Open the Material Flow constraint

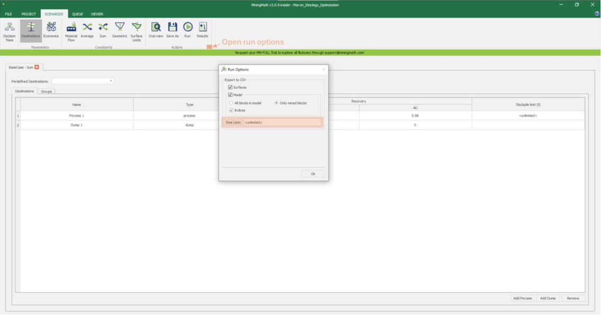tap(71, 31)
